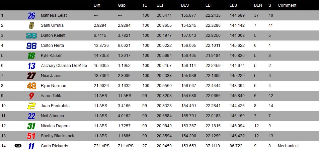Click the Diff column header
320x152 pixels.
pyautogui.click(x=97, y=5)
